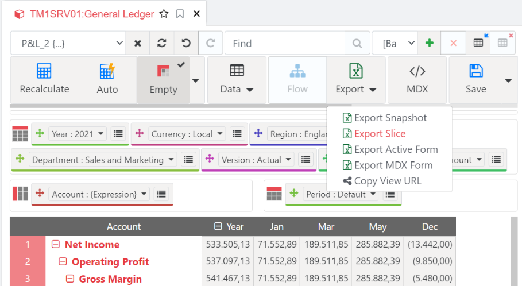Viewport: 522px width, 286px height.
Task: Bookmark the General Ledger tab
Action: tap(180, 14)
